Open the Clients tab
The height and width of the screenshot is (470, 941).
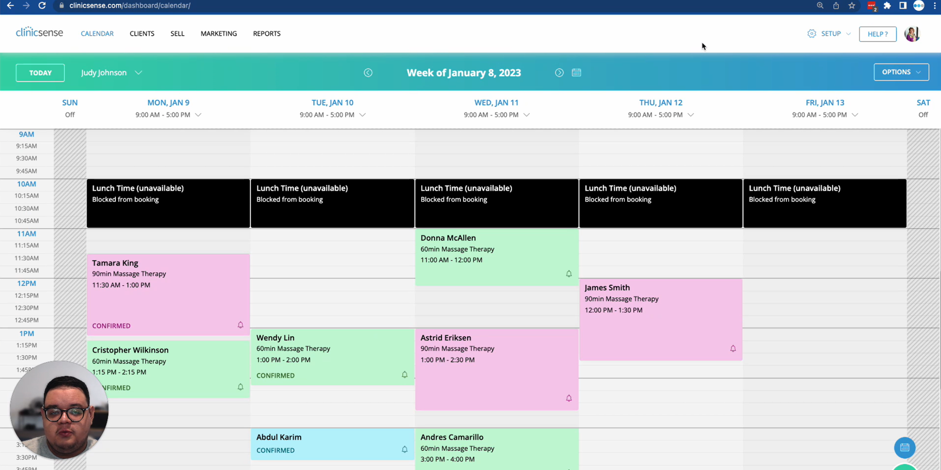(x=142, y=34)
